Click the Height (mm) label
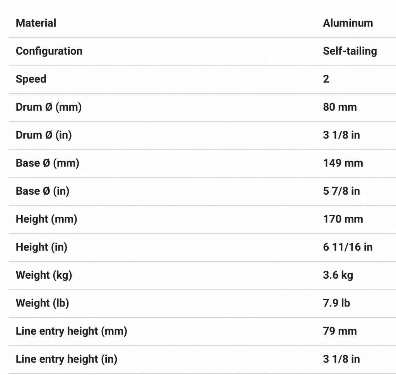 [46, 219]
